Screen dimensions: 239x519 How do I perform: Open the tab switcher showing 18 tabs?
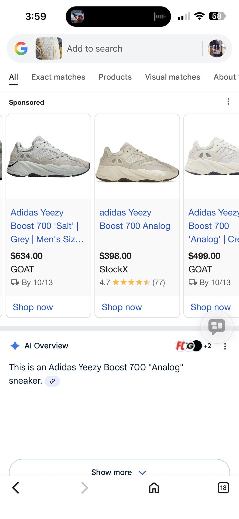tap(223, 488)
